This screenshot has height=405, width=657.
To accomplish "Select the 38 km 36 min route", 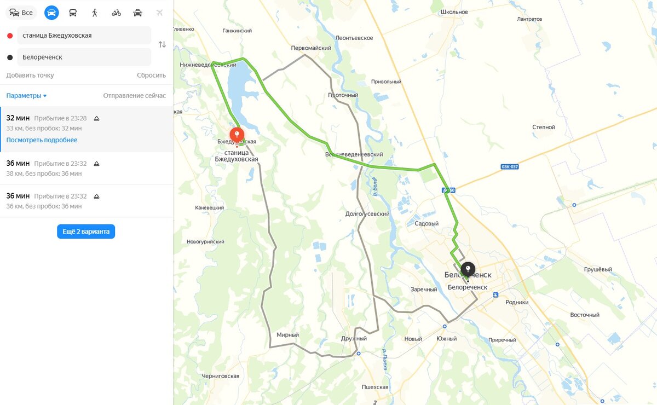I will (x=87, y=169).
